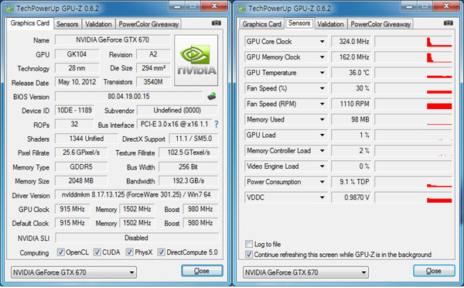Click the NVIDIA logo image
The height and width of the screenshot is (288, 464).
click(x=196, y=60)
